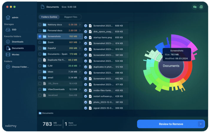Select the Movies film icon

[8, 55]
